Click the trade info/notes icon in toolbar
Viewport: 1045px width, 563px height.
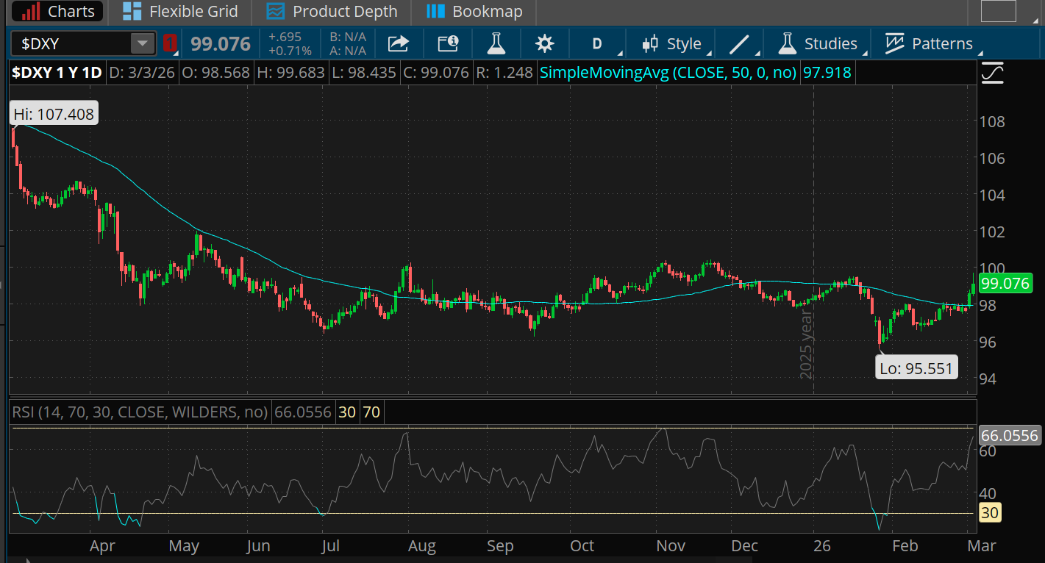(447, 43)
